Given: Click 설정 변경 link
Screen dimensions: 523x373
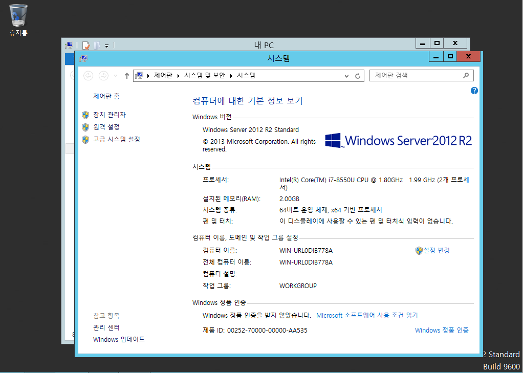Looking at the screenshot, I should coord(437,250).
